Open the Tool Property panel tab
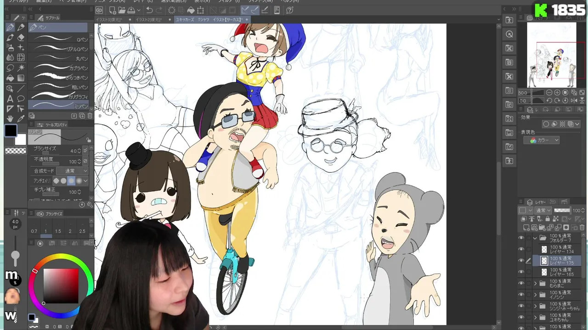 [53, 125]
